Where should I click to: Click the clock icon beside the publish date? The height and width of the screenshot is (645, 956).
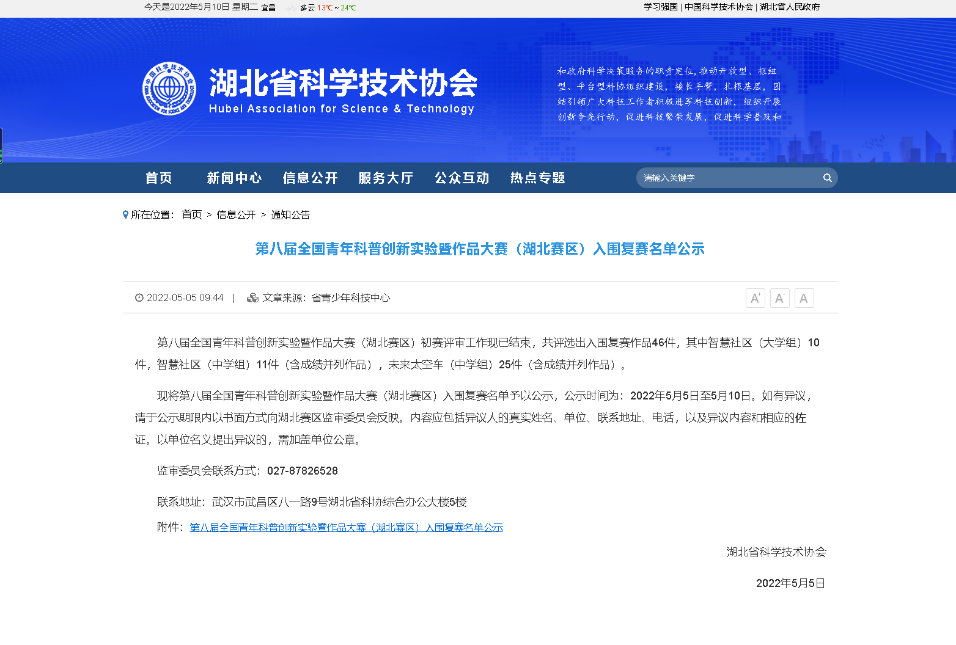tap(139, 297)
